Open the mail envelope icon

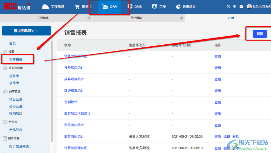click(241, 7)
